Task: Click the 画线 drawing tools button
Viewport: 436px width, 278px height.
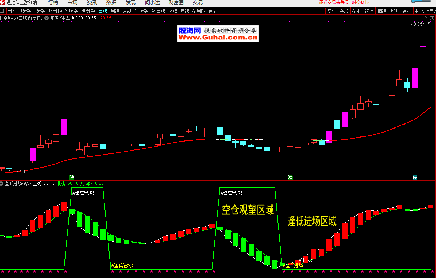Action: [x=382, y=11]
